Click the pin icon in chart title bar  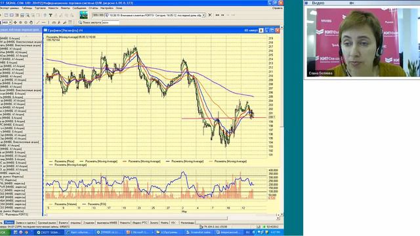pyautogui.click(x=261, y=31)
